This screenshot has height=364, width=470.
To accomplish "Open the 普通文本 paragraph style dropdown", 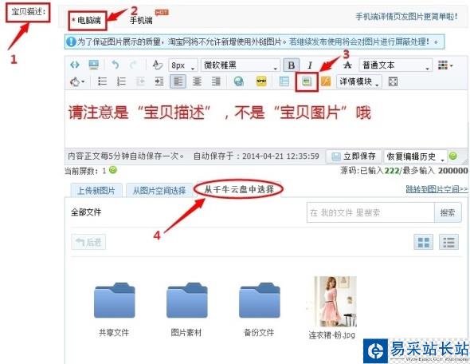I will point(396,65).
